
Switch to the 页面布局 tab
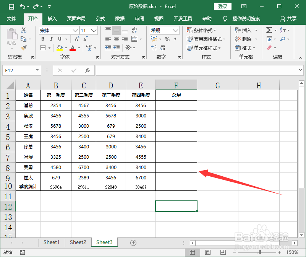pos(76,19)
